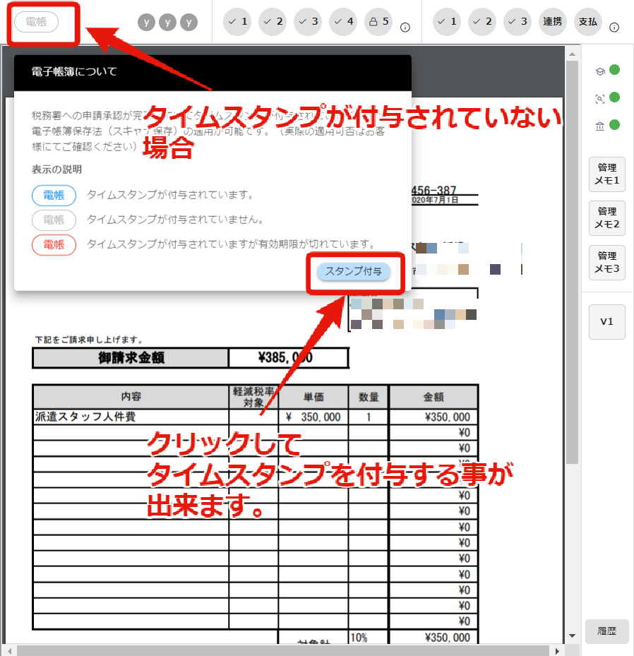Viewport: 634px width, 656px height.
Task: Click the graduation cap icon in sidebar
Action: click(x=600, y=71)
